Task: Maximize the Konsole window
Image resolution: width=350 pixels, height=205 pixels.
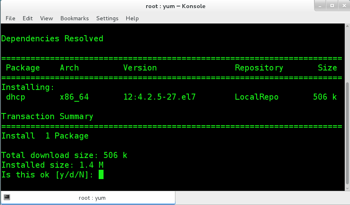Action: point(332,6)
